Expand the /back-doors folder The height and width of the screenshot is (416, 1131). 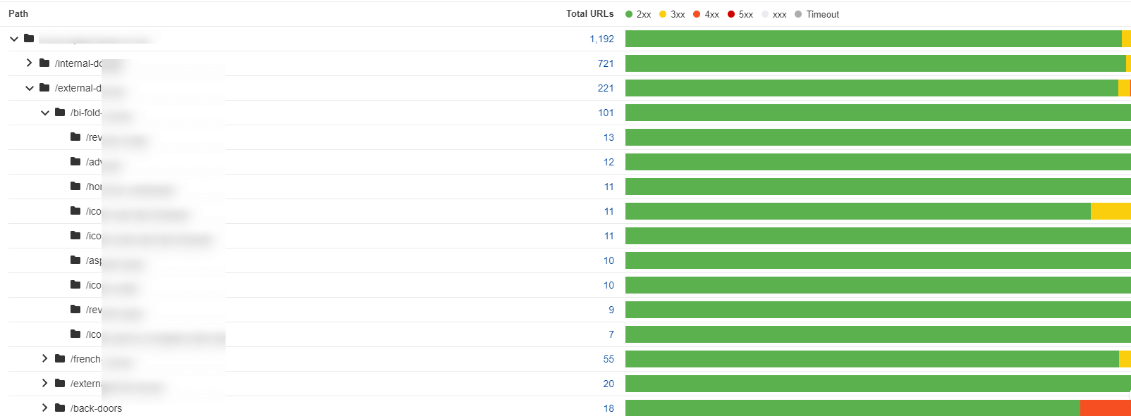(x=44, y=408)
